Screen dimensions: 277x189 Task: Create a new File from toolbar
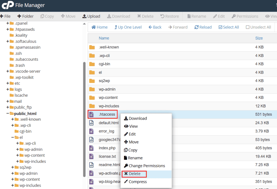(5, 16)
